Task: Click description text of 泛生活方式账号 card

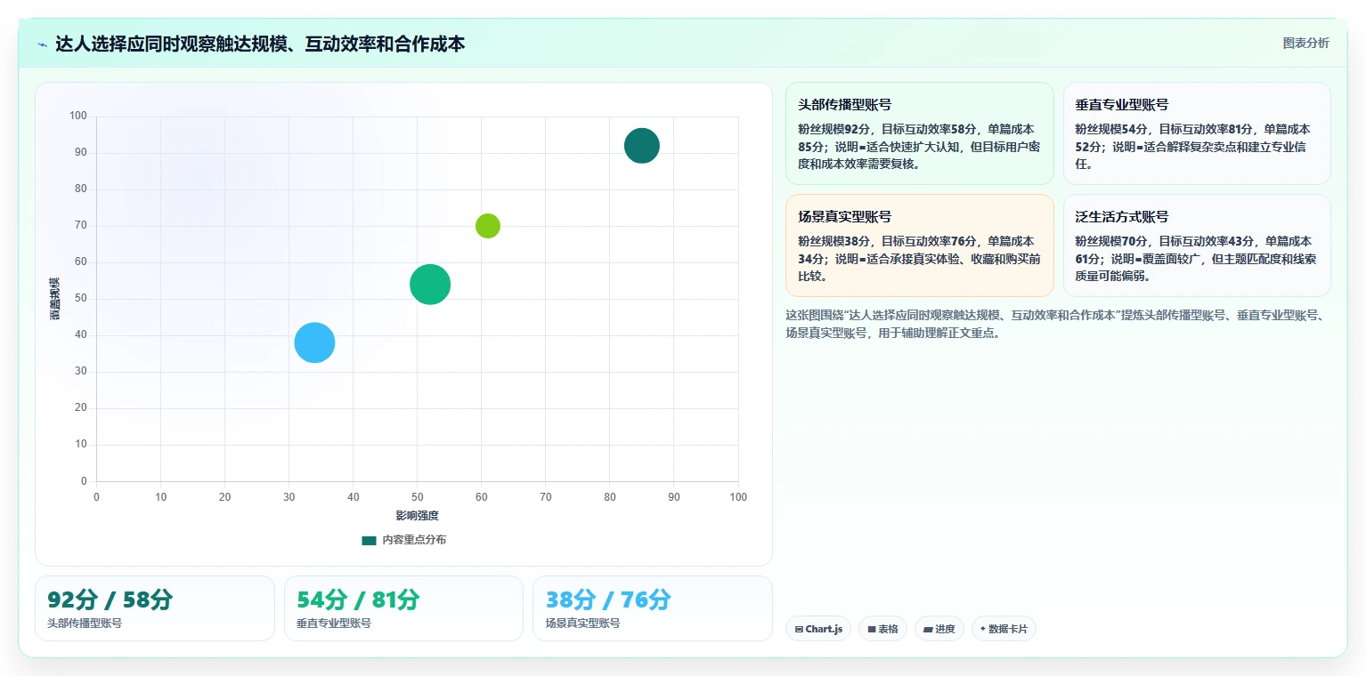Action: [1196, 258]
